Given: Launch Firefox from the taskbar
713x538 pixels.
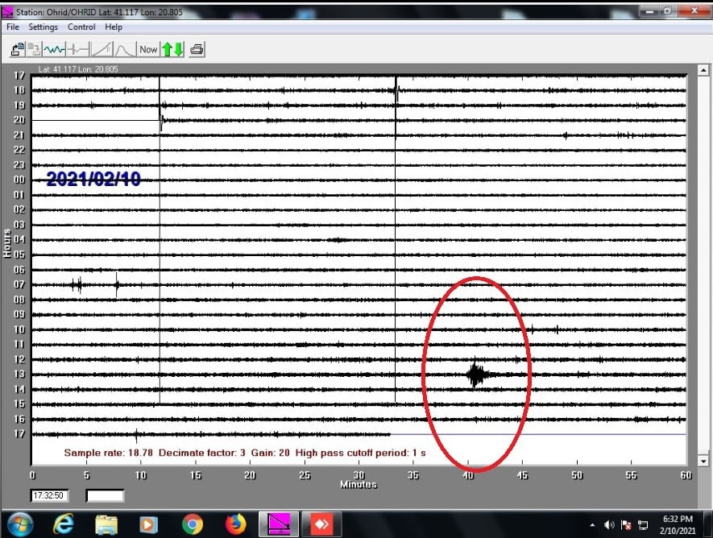Looking at the screenshot, I should [234, 522].
